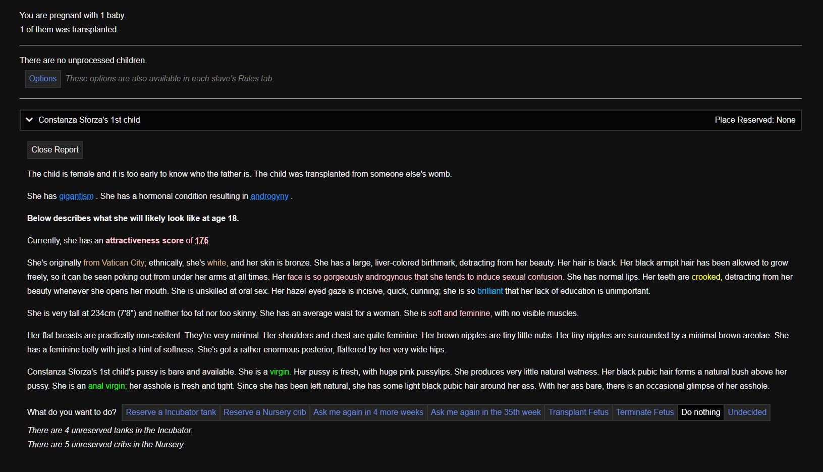823x472 pixels.
Task: Click the Transplant Fetus option
Action: [x=578, y=412]
